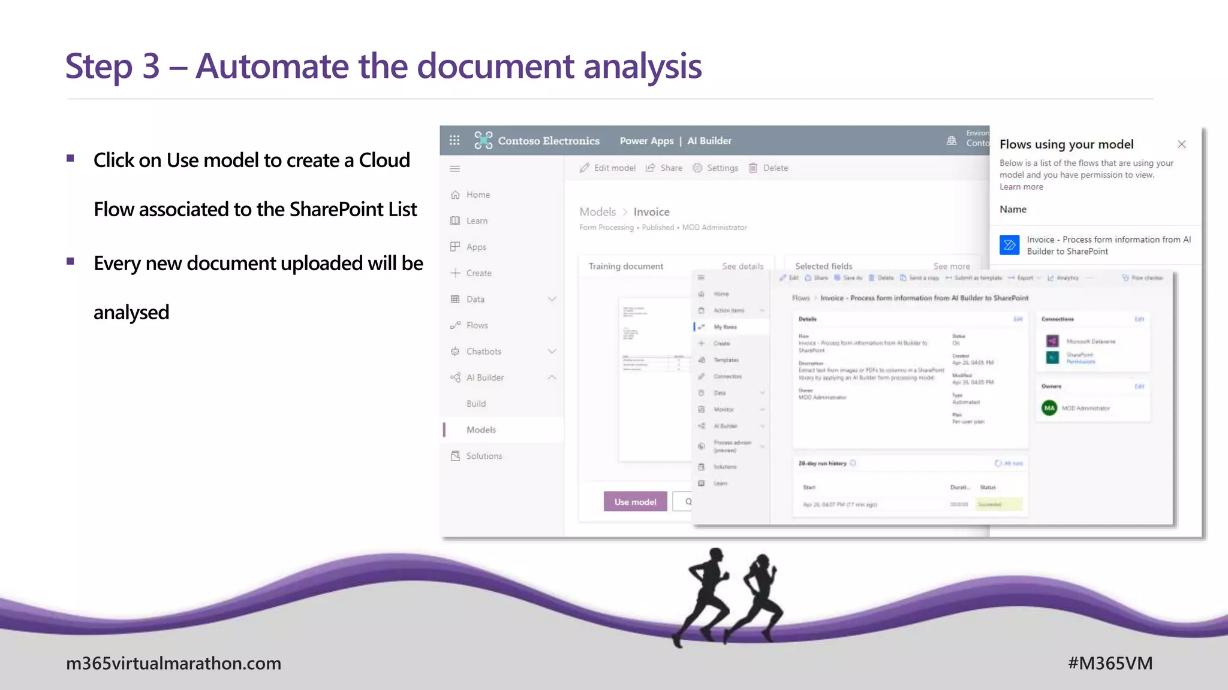Click the training document thumbnail preview
The image size is (1228, 690).
pos(655,379)
